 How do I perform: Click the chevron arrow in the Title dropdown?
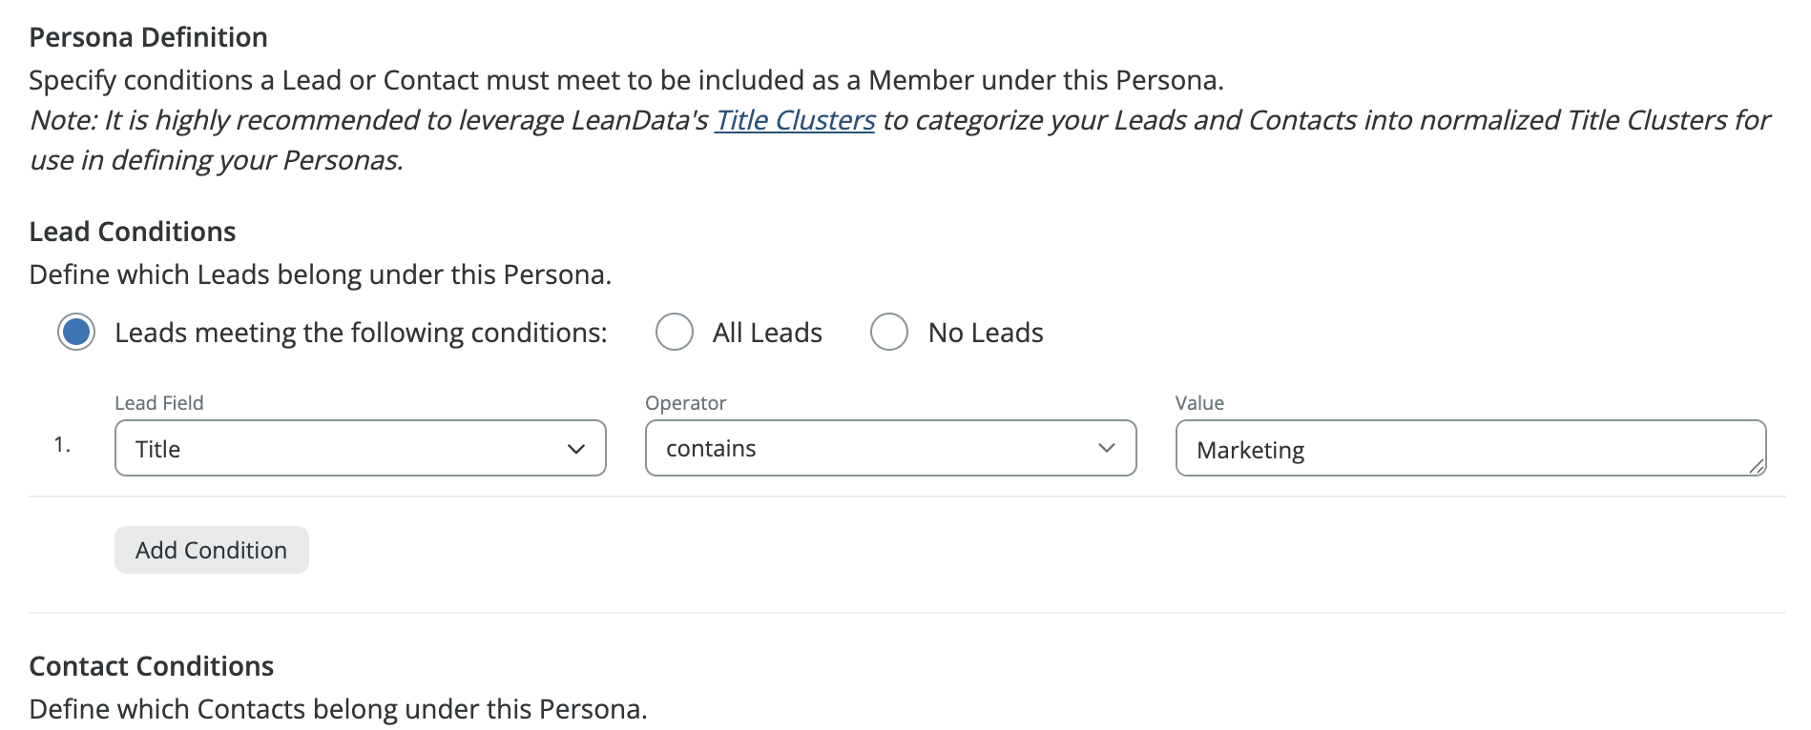576,449
